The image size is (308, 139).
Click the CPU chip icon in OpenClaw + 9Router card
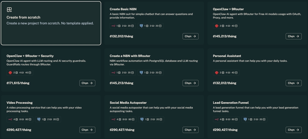coord(223,26)
